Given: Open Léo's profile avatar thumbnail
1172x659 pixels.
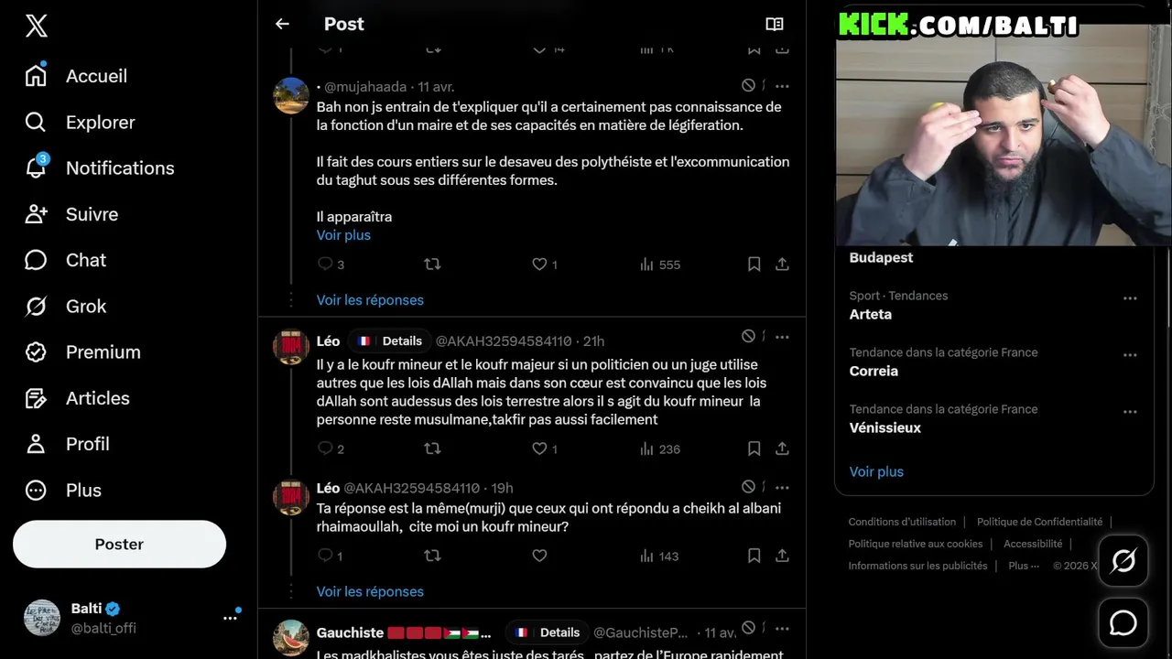Looking at the screenshot, I should 291,348.
